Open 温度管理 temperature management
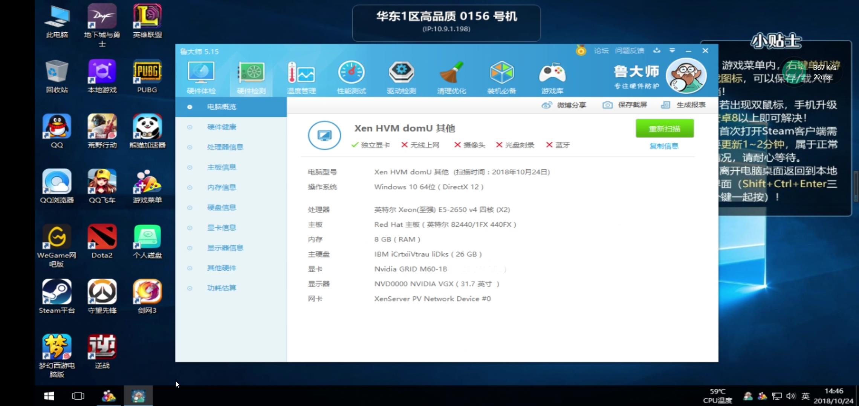Image resolution: width=859 pixels, height=406 pixels. pyautogui.click(x=301, y=78)
